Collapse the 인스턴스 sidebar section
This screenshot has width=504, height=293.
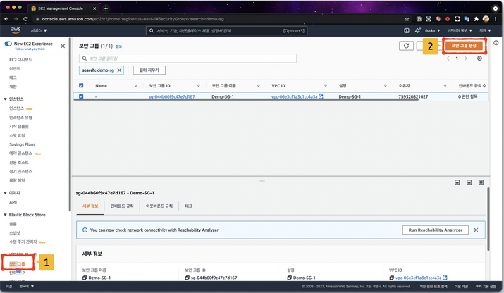pos(6,99)
